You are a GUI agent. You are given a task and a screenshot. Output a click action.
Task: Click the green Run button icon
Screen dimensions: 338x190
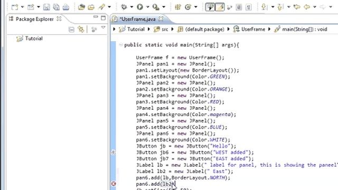tap(140, 7)
